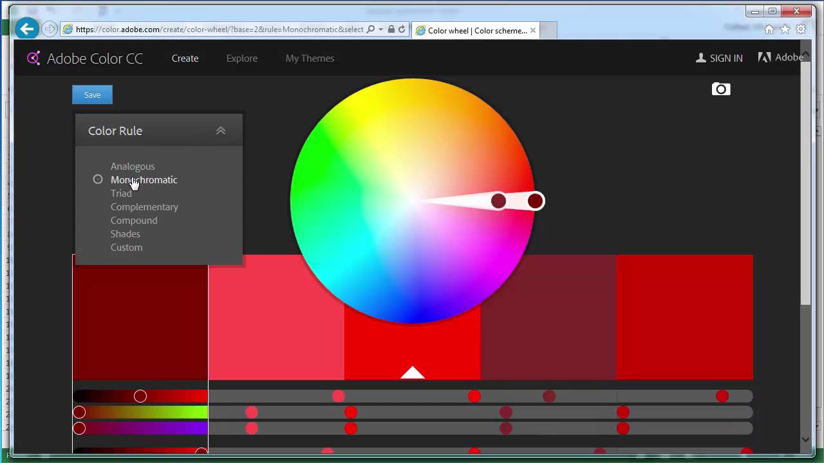Open the browser home icon

pos(769,29)
